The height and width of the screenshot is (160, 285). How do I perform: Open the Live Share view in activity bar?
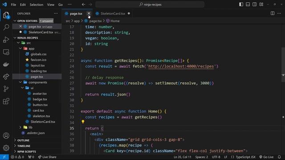(x=6, y=76)
